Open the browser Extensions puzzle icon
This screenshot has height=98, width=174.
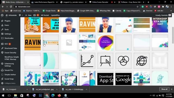click(163, 7)
